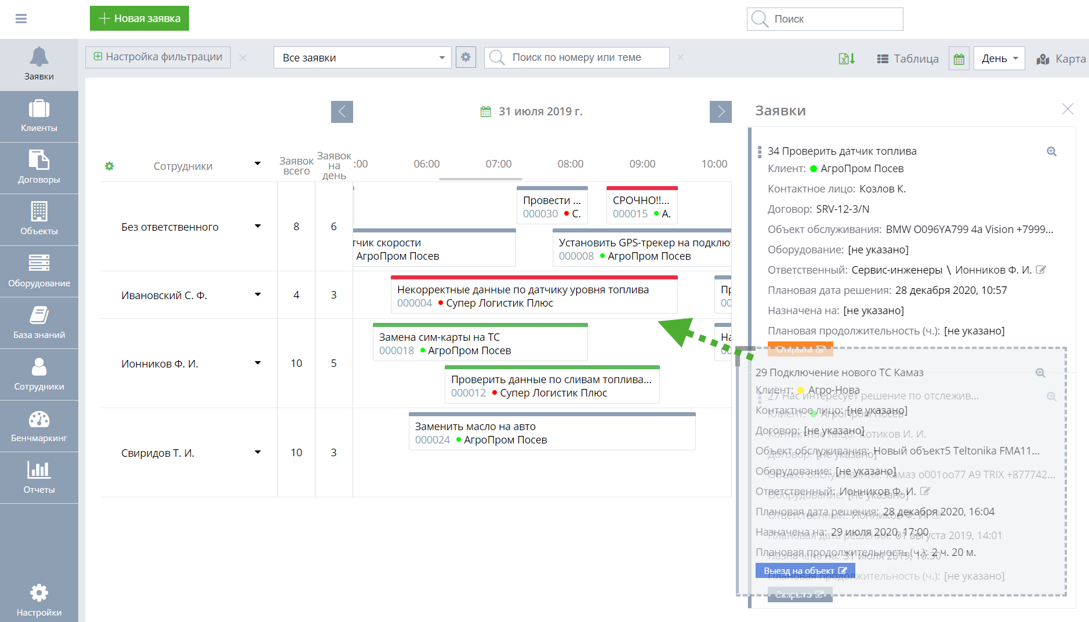Open Сотрудники section in sidebar
The image size is (1089, 622).
click(x=39, y=374)
